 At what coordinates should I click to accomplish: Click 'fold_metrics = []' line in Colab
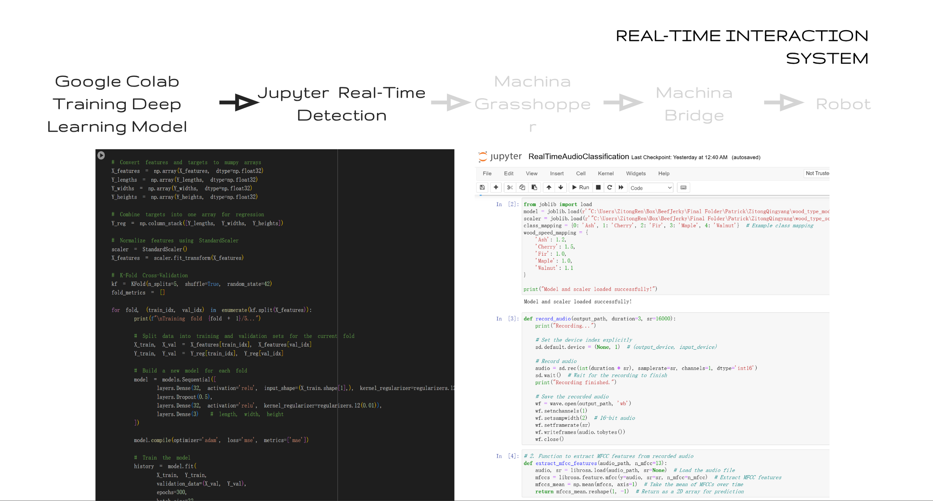click(138, 293)
